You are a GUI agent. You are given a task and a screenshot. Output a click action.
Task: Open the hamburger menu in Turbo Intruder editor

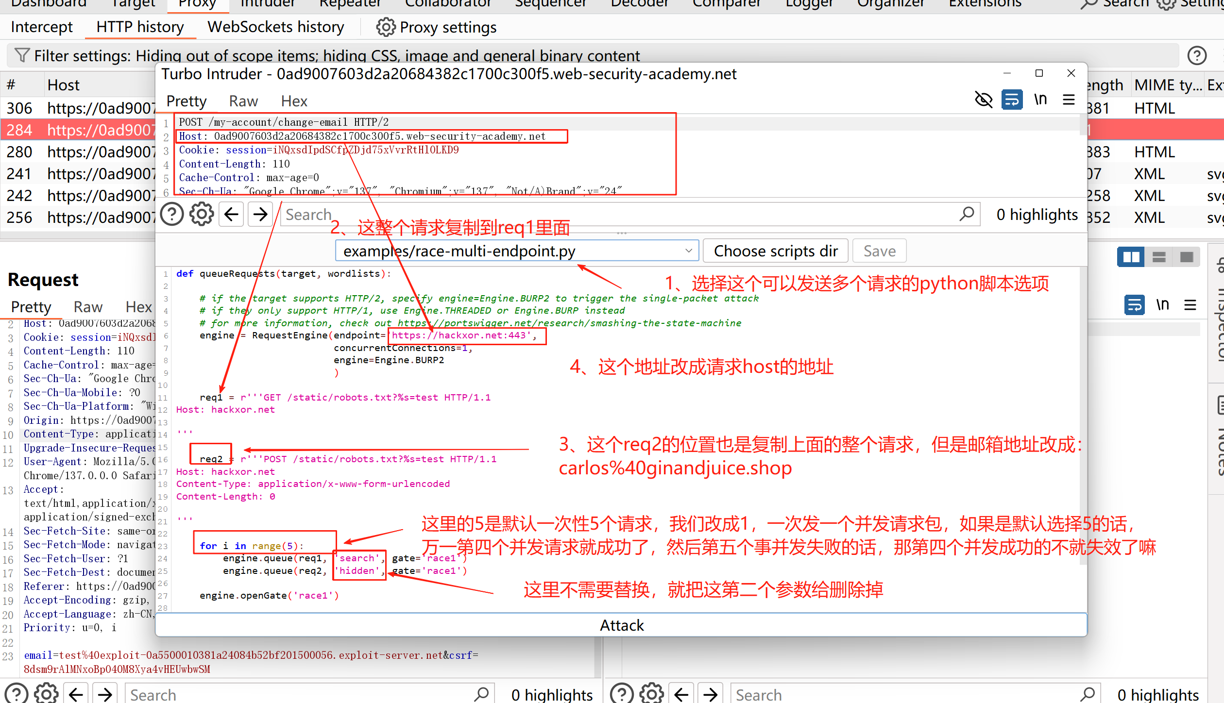pos(1069,100)
